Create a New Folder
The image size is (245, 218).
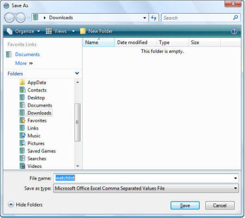point(96,31)
